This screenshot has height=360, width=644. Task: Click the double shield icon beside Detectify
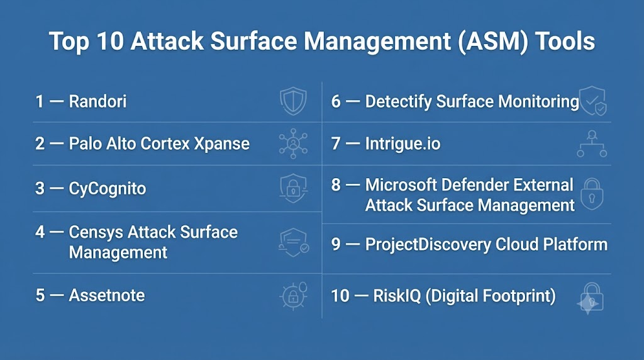point(592,101)
